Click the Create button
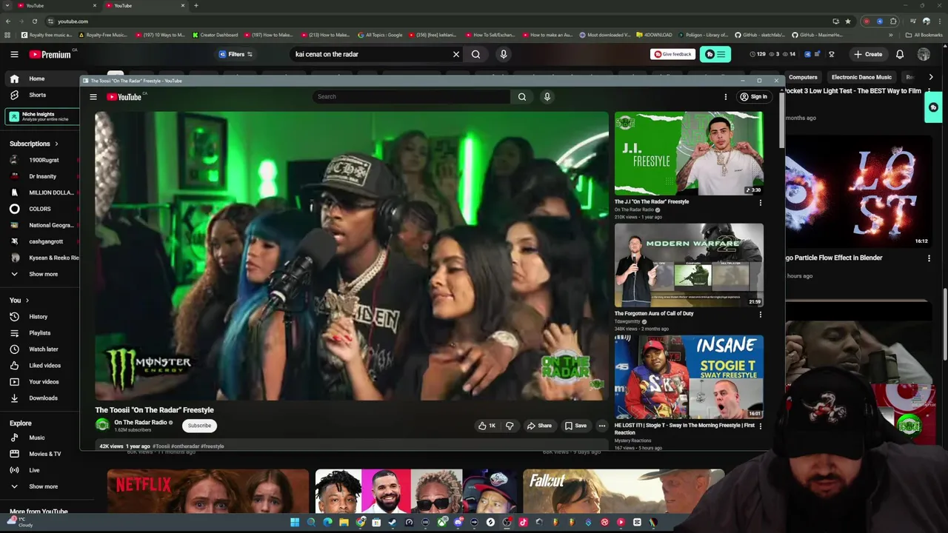This screenshot has width=948, height=533. [x=868, y=54]
